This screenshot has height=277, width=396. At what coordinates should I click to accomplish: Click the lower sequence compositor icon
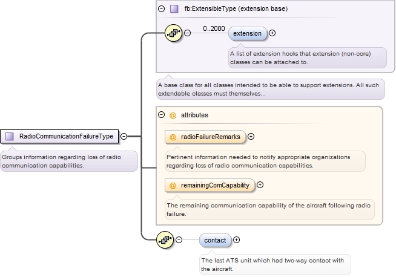pyautogui.click(x=165, y=240)
